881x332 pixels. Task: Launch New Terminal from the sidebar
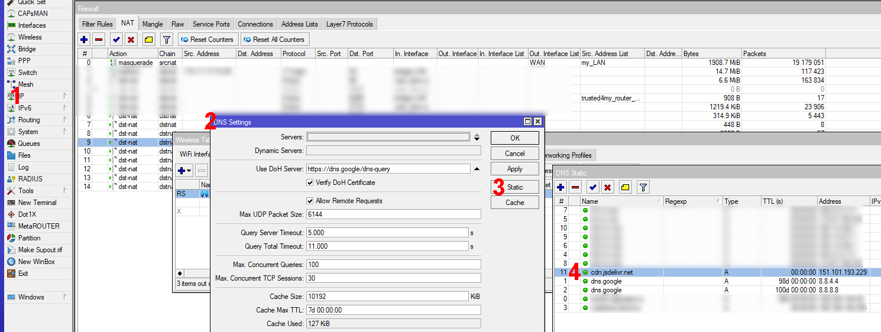[x=37, y=203]
